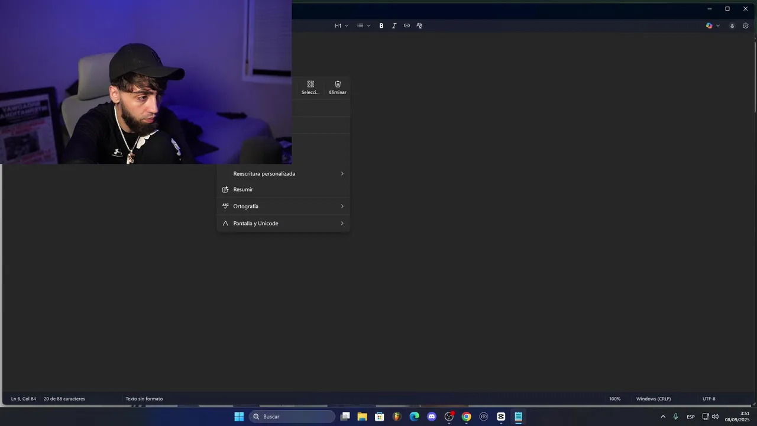
Task: Toggle bold formatting in Notepad toolbar
Action: coord(381,25)
